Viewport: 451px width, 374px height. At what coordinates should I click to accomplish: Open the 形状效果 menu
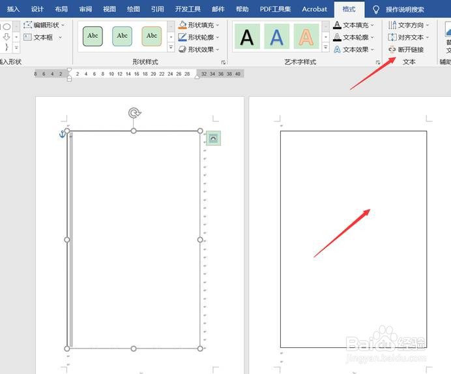(199, 49)
